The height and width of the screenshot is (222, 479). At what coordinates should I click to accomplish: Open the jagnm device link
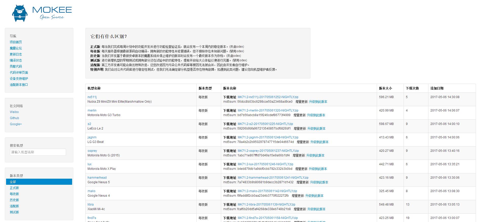[92, 137]
